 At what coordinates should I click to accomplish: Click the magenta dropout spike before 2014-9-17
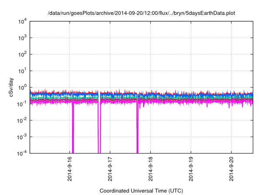click(99, 128)
